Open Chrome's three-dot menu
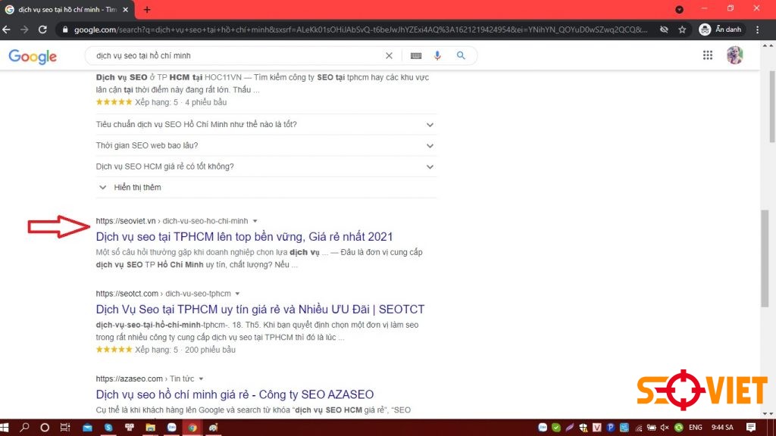 (x=756, y=30)
